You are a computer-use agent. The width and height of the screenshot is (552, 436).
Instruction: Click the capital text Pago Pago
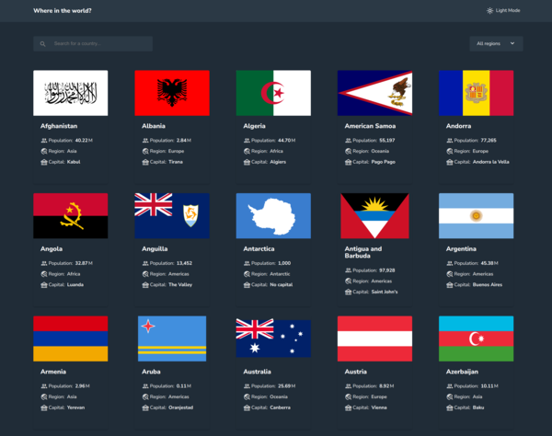[x=384, y=162]
